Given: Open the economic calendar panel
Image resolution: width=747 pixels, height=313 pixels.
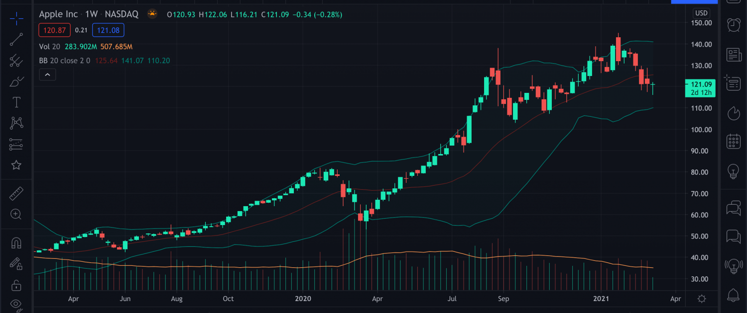Looking at the screenshot, I should coord(733,142).
